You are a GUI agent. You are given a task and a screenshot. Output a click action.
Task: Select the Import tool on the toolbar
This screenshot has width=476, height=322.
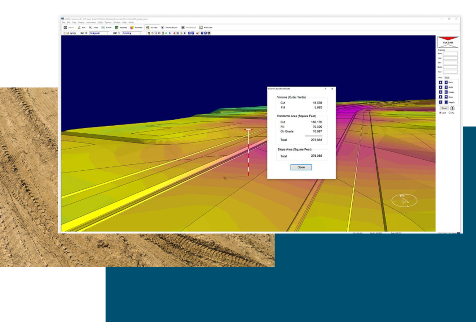pos(66,27)
